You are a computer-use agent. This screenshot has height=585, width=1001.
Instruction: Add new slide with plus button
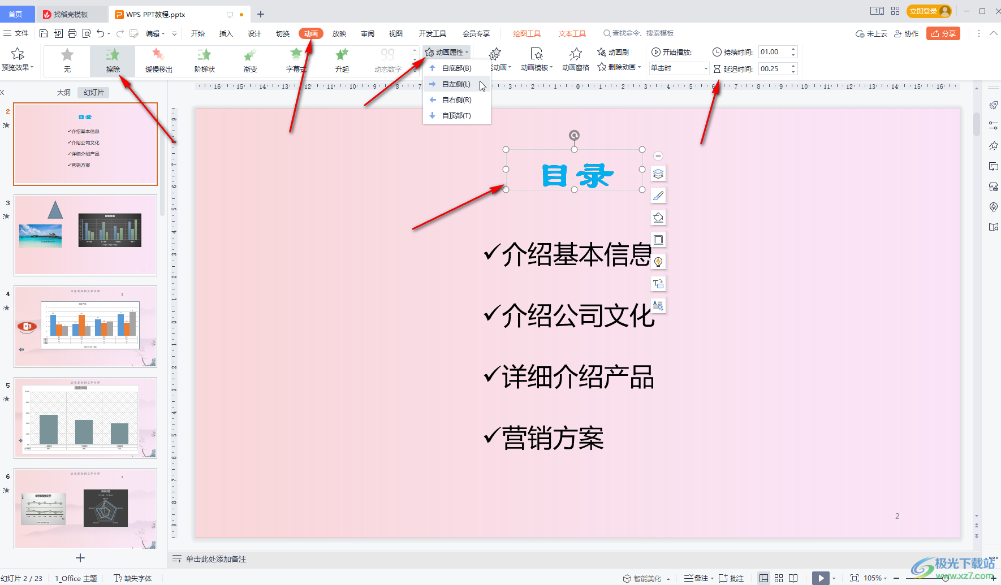80,558
